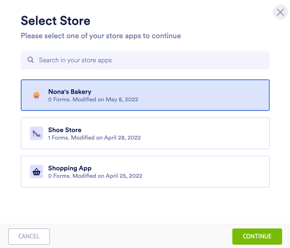Pick the Shopping App title
This screenshot has height=248, width=290.
pyautogui.click(x=70, y=168)
